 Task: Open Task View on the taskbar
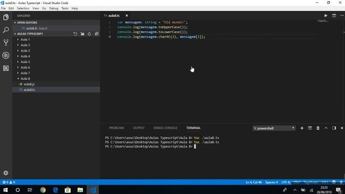tap(30, 190)
